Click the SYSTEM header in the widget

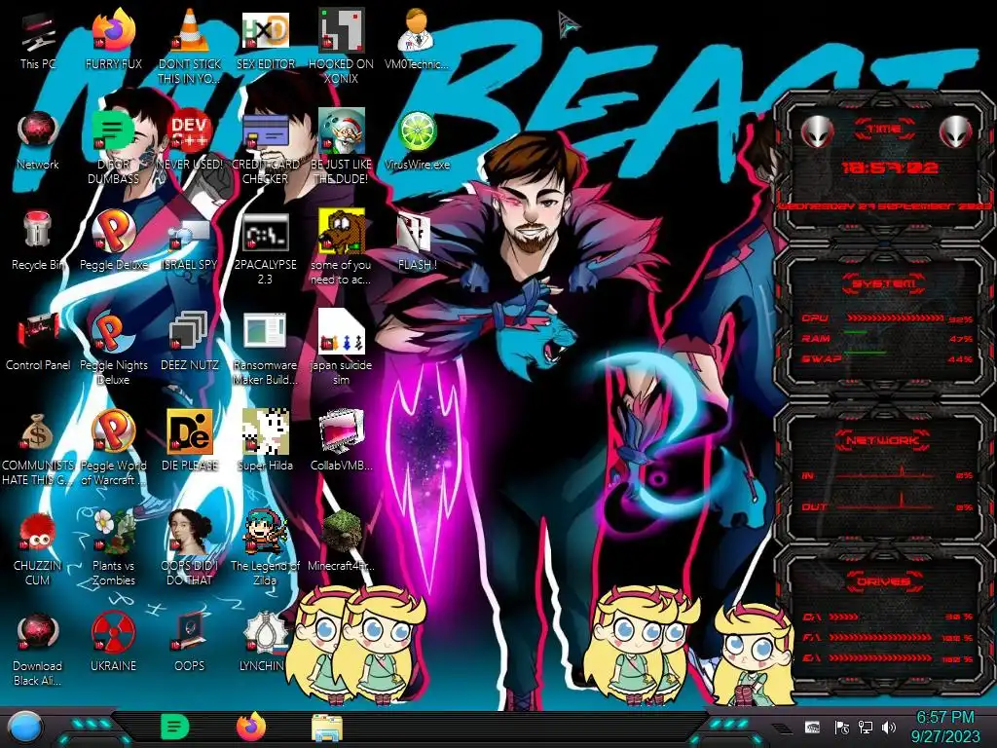click(x=884, y=283)
